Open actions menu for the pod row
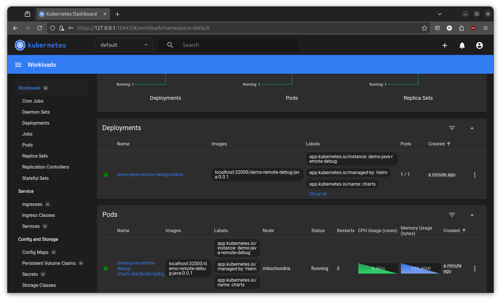The width and height of the screenshot is (501, 301). pos(475,269)
